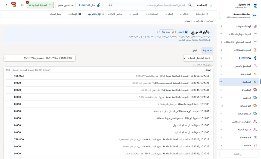Click the expenses dollar icon in sidebar
The image size is (261, 159).
255,74
